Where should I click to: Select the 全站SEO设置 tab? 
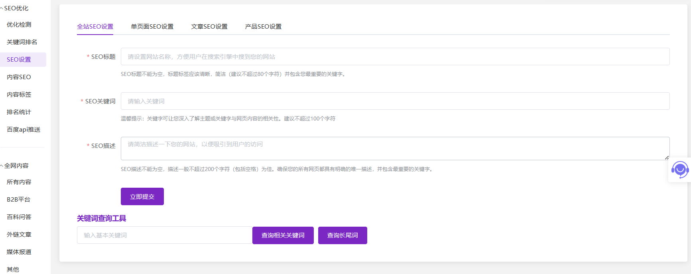pos(95,27)
